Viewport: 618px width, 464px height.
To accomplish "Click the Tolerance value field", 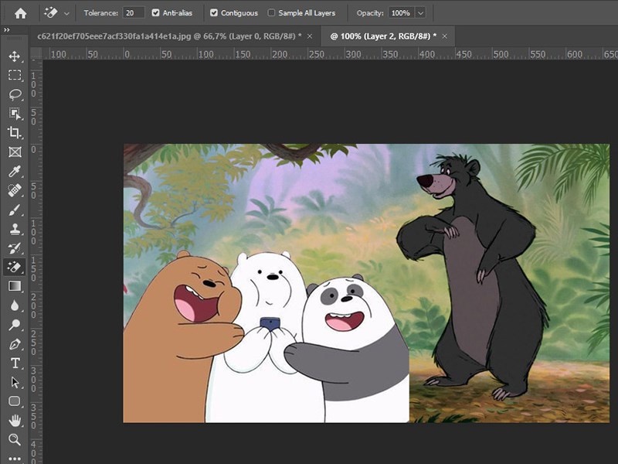I will point(134,13).
